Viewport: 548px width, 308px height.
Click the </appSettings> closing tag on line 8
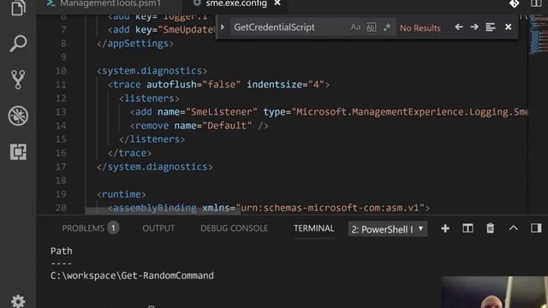click(135, 44)
